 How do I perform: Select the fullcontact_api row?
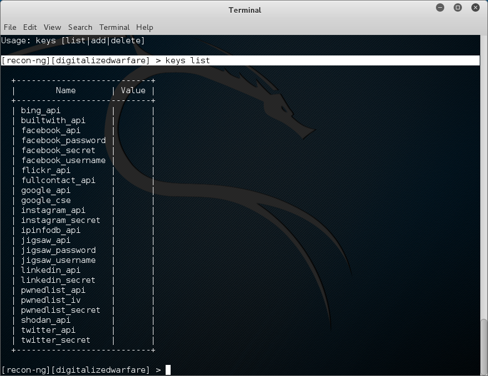pyautogui.click(x=83, y=180)
